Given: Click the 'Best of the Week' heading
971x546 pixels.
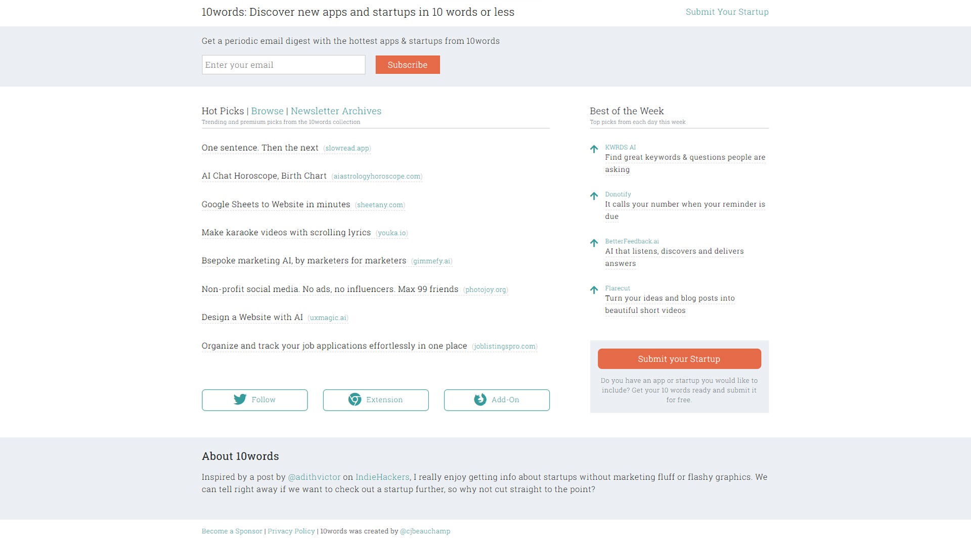Looking at the screenshot, I should (x=627, y=111).
